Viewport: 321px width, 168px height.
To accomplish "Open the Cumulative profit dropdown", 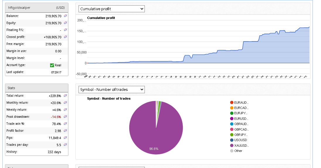I will point(111,9).
